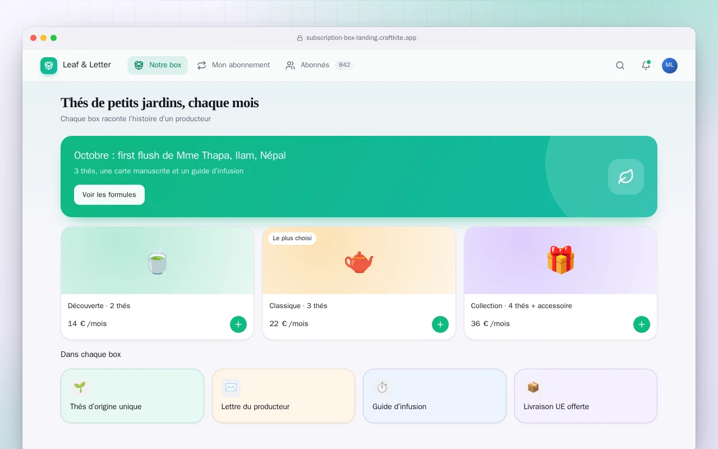Add the Classique box with plus button
Screen dimensions: 718x449
coord(440,324)
